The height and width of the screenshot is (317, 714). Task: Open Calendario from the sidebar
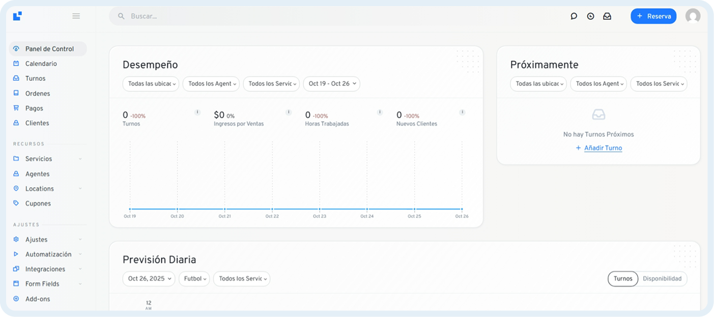41,64
